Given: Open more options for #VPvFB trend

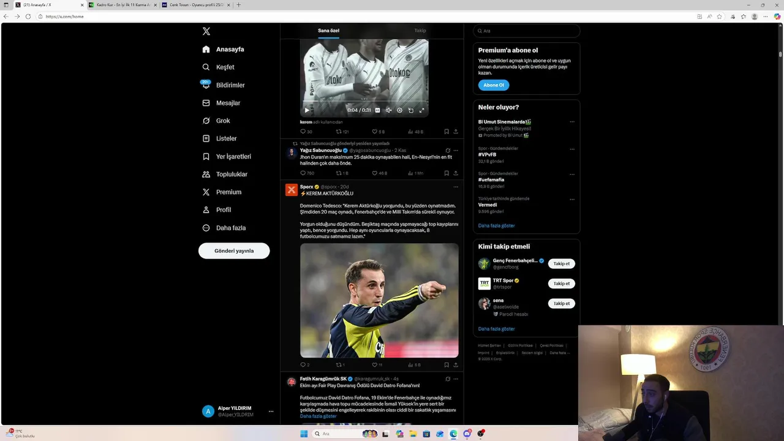Looking at the screenshot, I should 572,149.
